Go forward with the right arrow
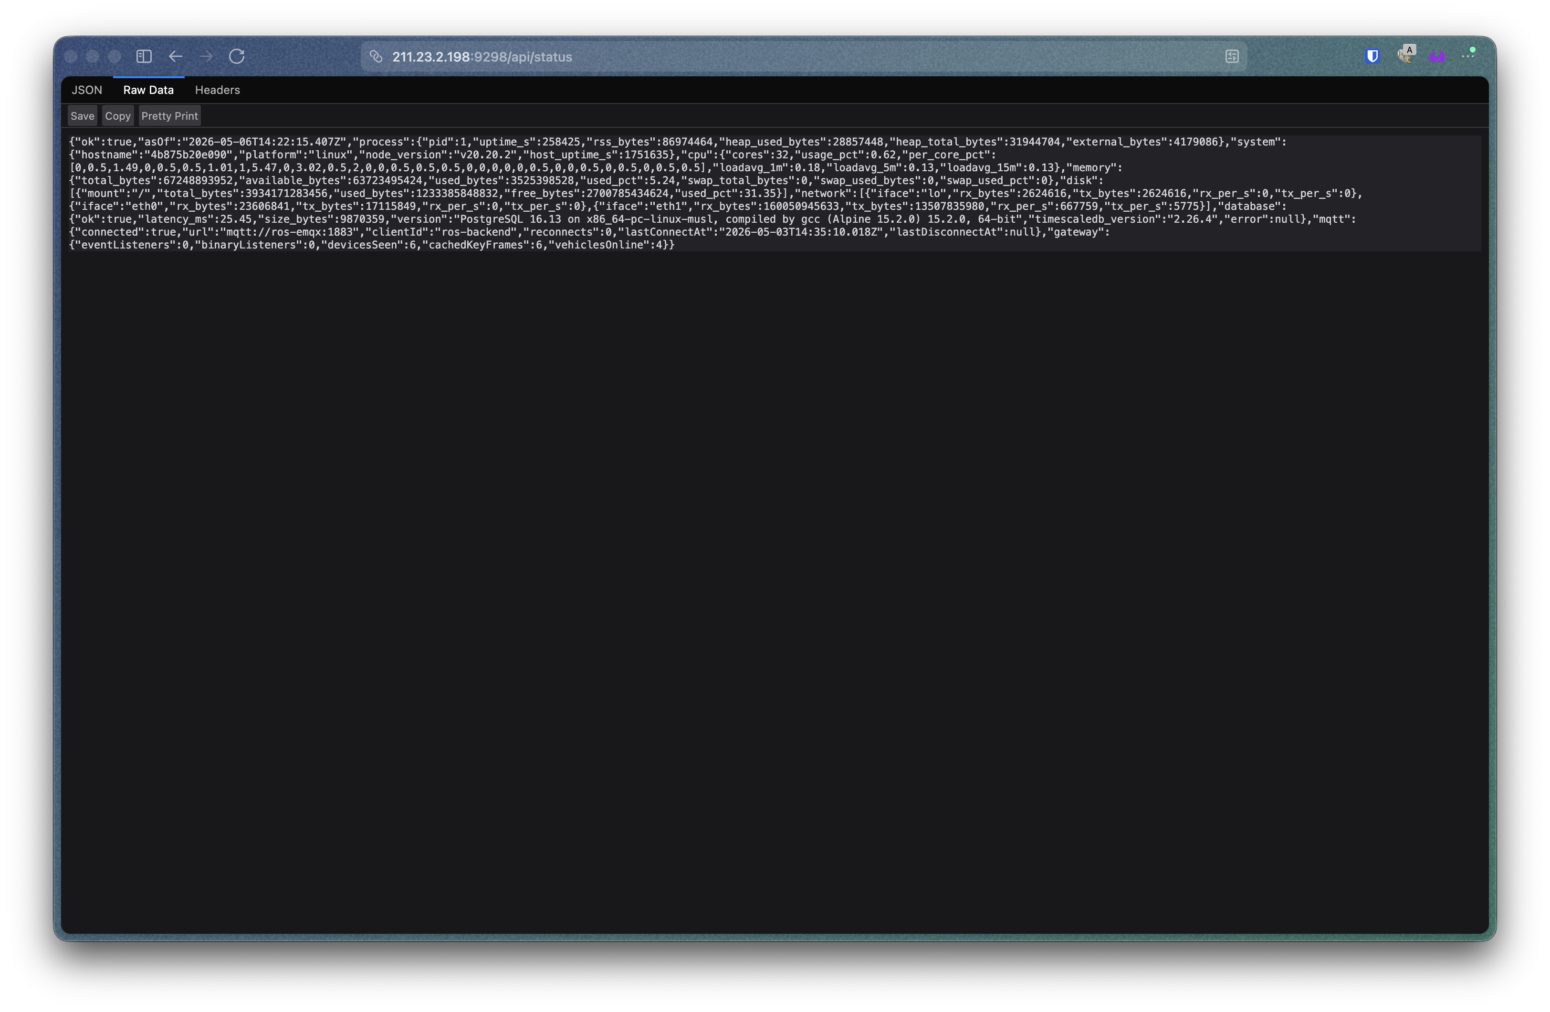 [206, 57]
